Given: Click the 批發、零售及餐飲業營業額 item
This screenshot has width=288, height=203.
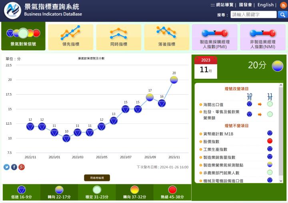Looking at the screenshot, I should coord(221,115).
